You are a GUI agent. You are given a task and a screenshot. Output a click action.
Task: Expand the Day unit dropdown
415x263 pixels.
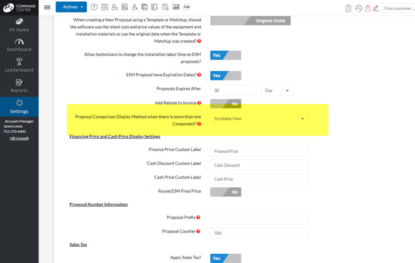coord(277,91)
